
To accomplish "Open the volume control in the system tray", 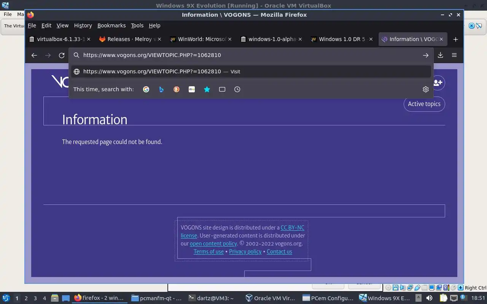I will (x=430, y=298).
